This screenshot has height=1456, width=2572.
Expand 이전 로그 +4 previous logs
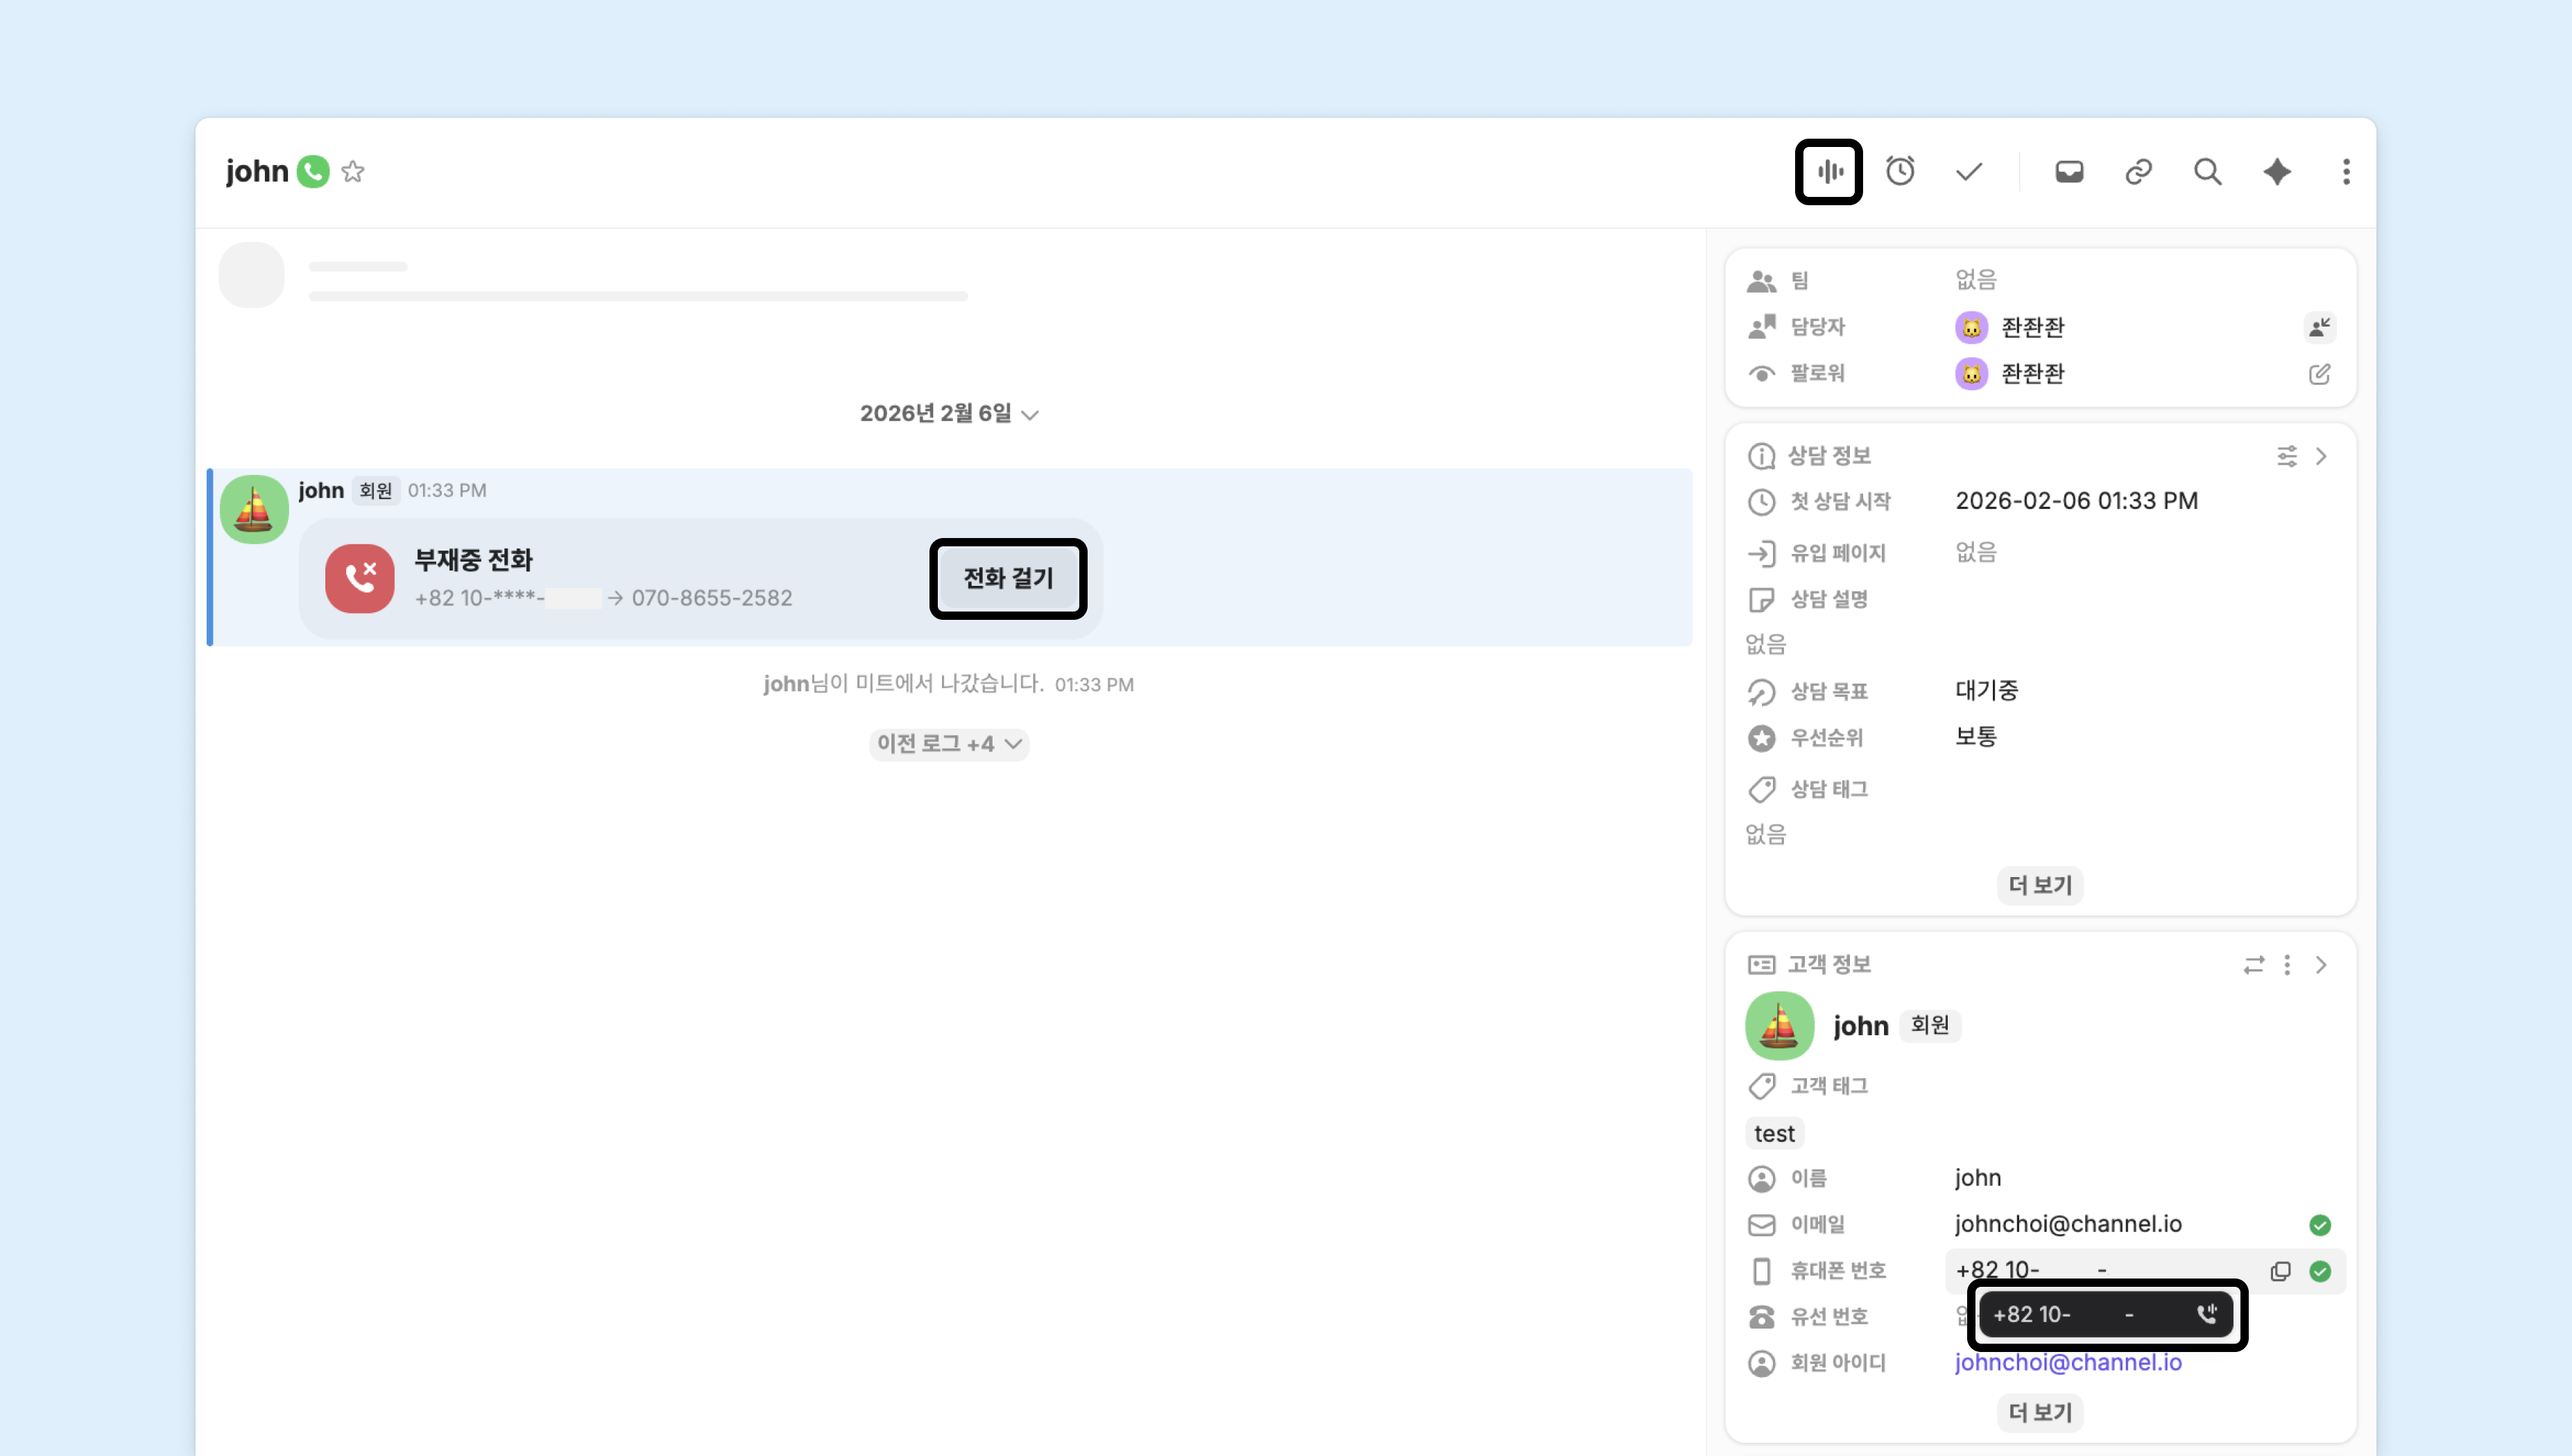pyautogui.click(x=948, y=744)
